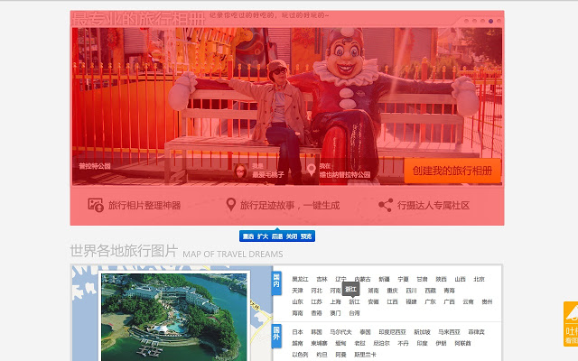Select the second carousel dot indicator
578x361 pixels.
pos(474,21)
